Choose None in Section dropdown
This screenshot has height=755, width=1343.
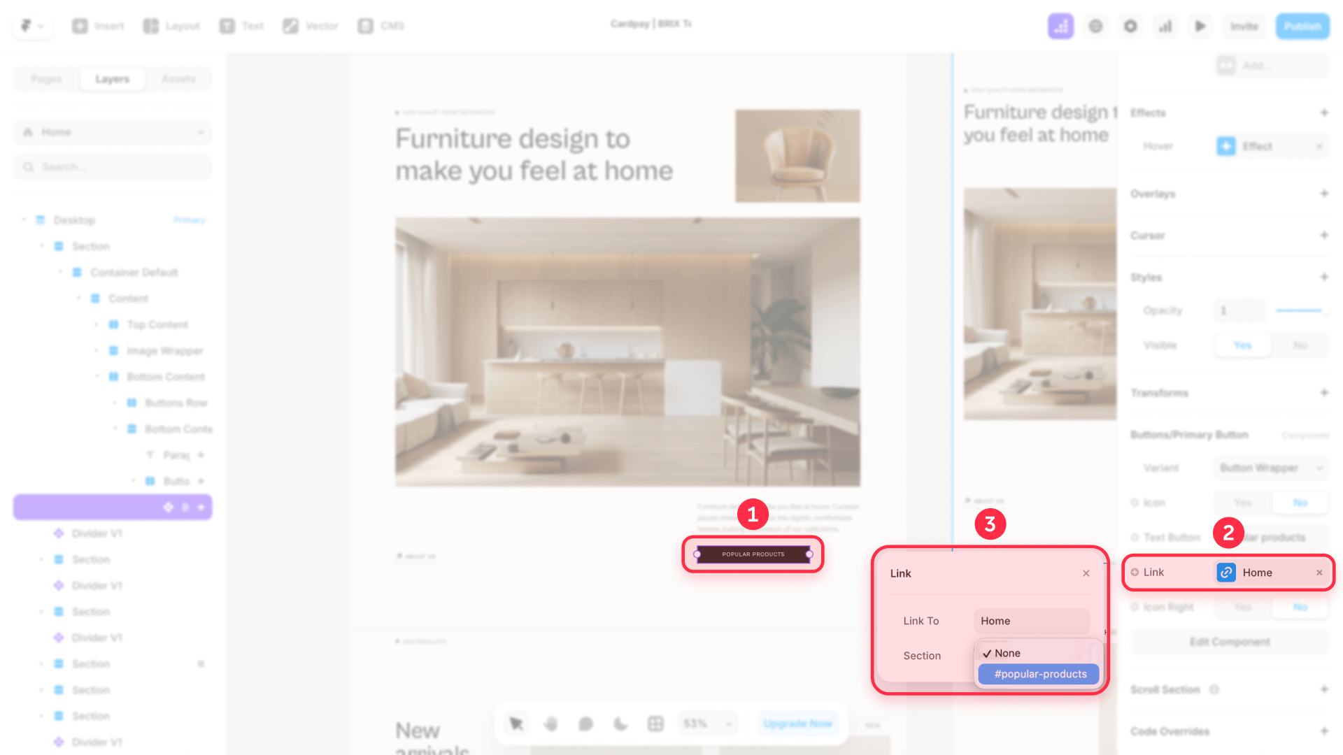tap(1038, 653)
